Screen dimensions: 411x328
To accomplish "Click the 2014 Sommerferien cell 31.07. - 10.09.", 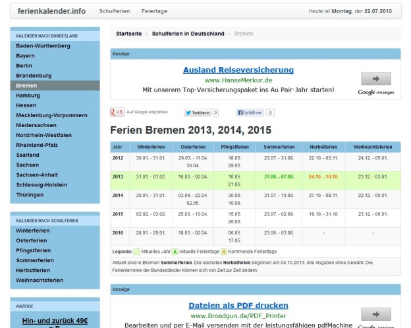I will tap(279, 196).
